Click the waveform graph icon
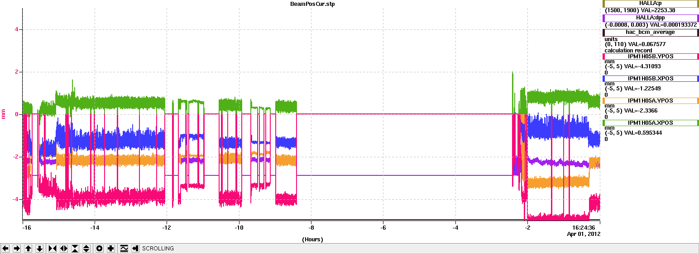This screenshot has width=699, height=254. pyautogui.click(x=124, y=249)
